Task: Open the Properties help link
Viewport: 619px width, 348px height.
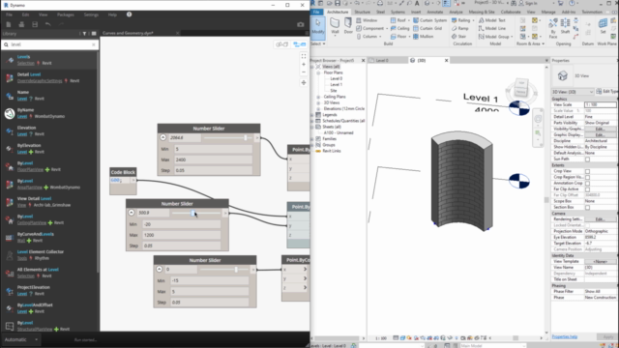Action: point(565,336)
